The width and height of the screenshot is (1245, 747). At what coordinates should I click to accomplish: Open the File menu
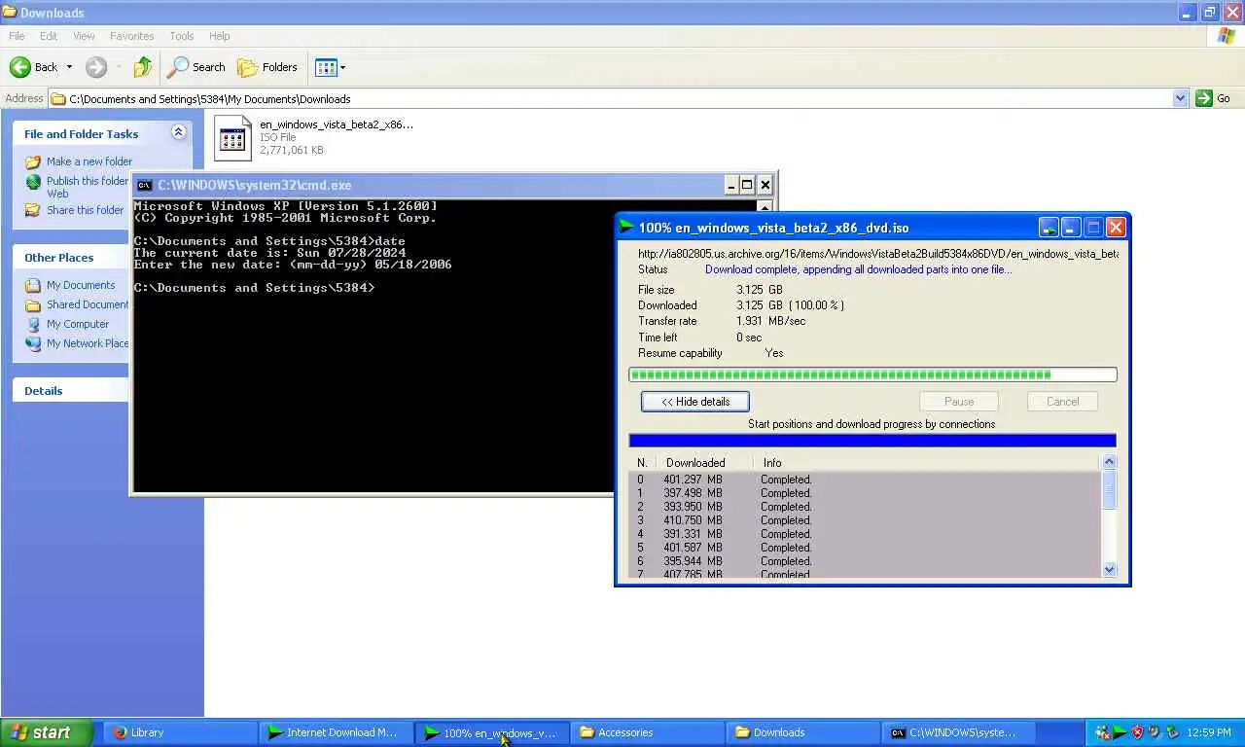click(x=17, y=36)
